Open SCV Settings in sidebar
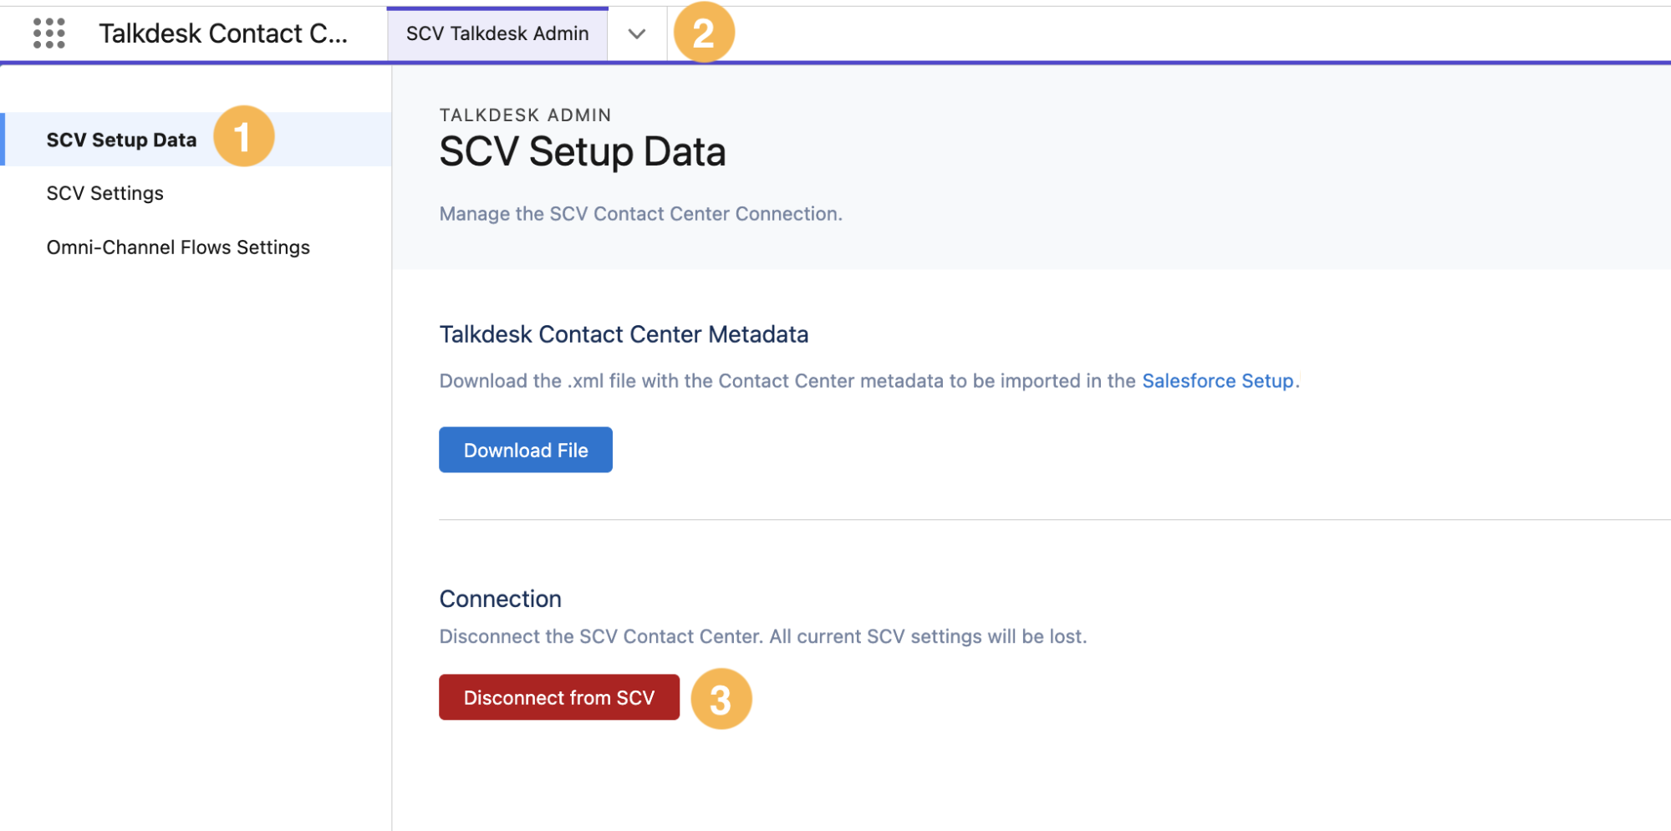This screenshot has width=1671, height=831. tap(105, 193)
